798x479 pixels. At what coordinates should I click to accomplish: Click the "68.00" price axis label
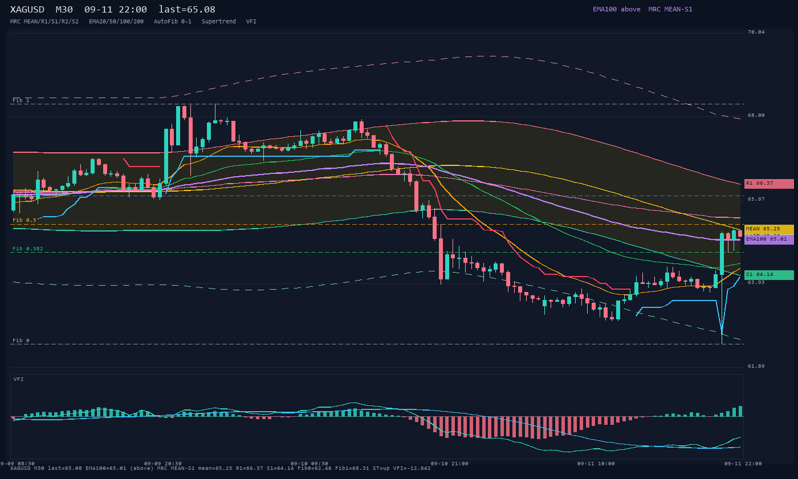point(756,115)
